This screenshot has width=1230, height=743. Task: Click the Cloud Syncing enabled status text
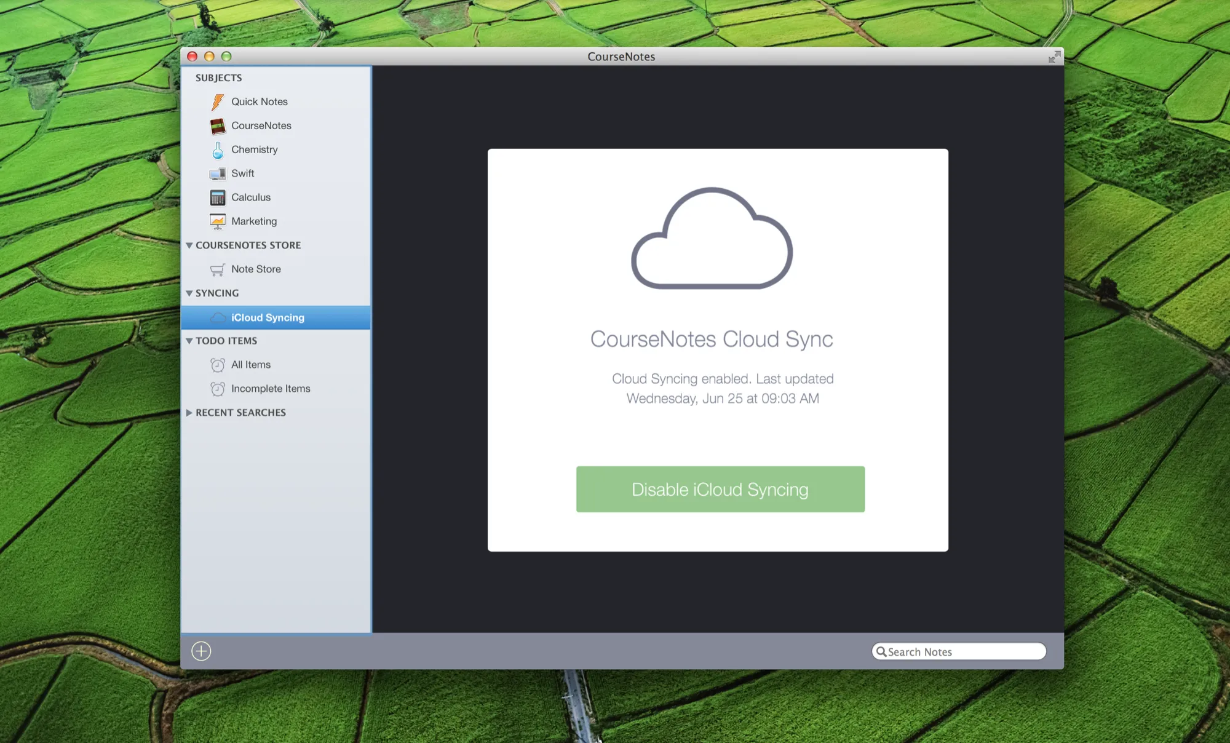click(723, 389)
